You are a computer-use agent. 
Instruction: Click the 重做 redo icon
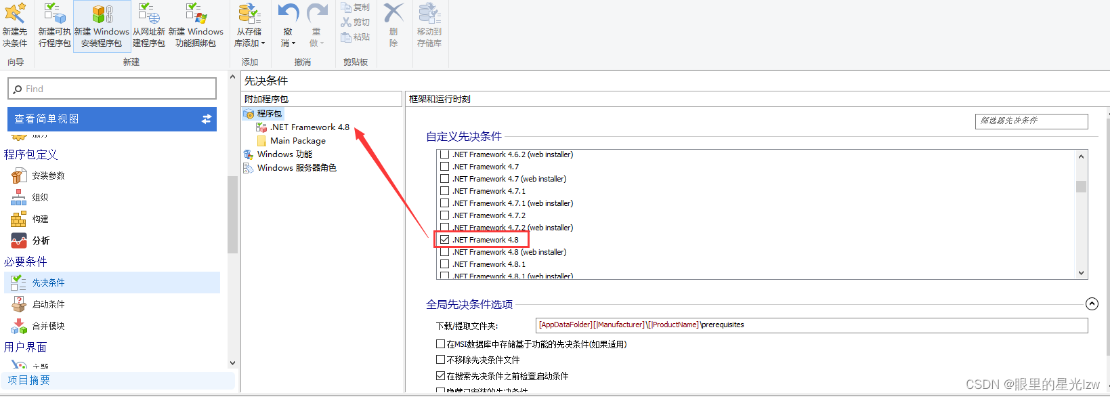click(x=317, y=13)
